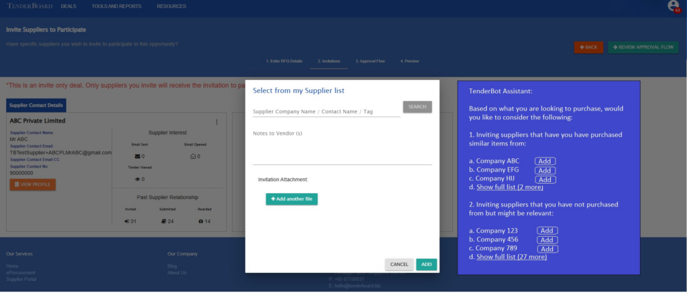
Task: Click the Supplier Company Name search field
Action: (325, 111)
